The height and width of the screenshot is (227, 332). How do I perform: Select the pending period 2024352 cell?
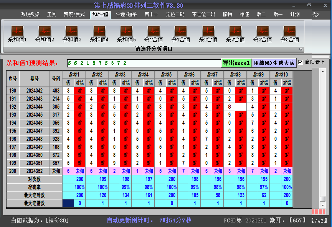pos(35,171)
